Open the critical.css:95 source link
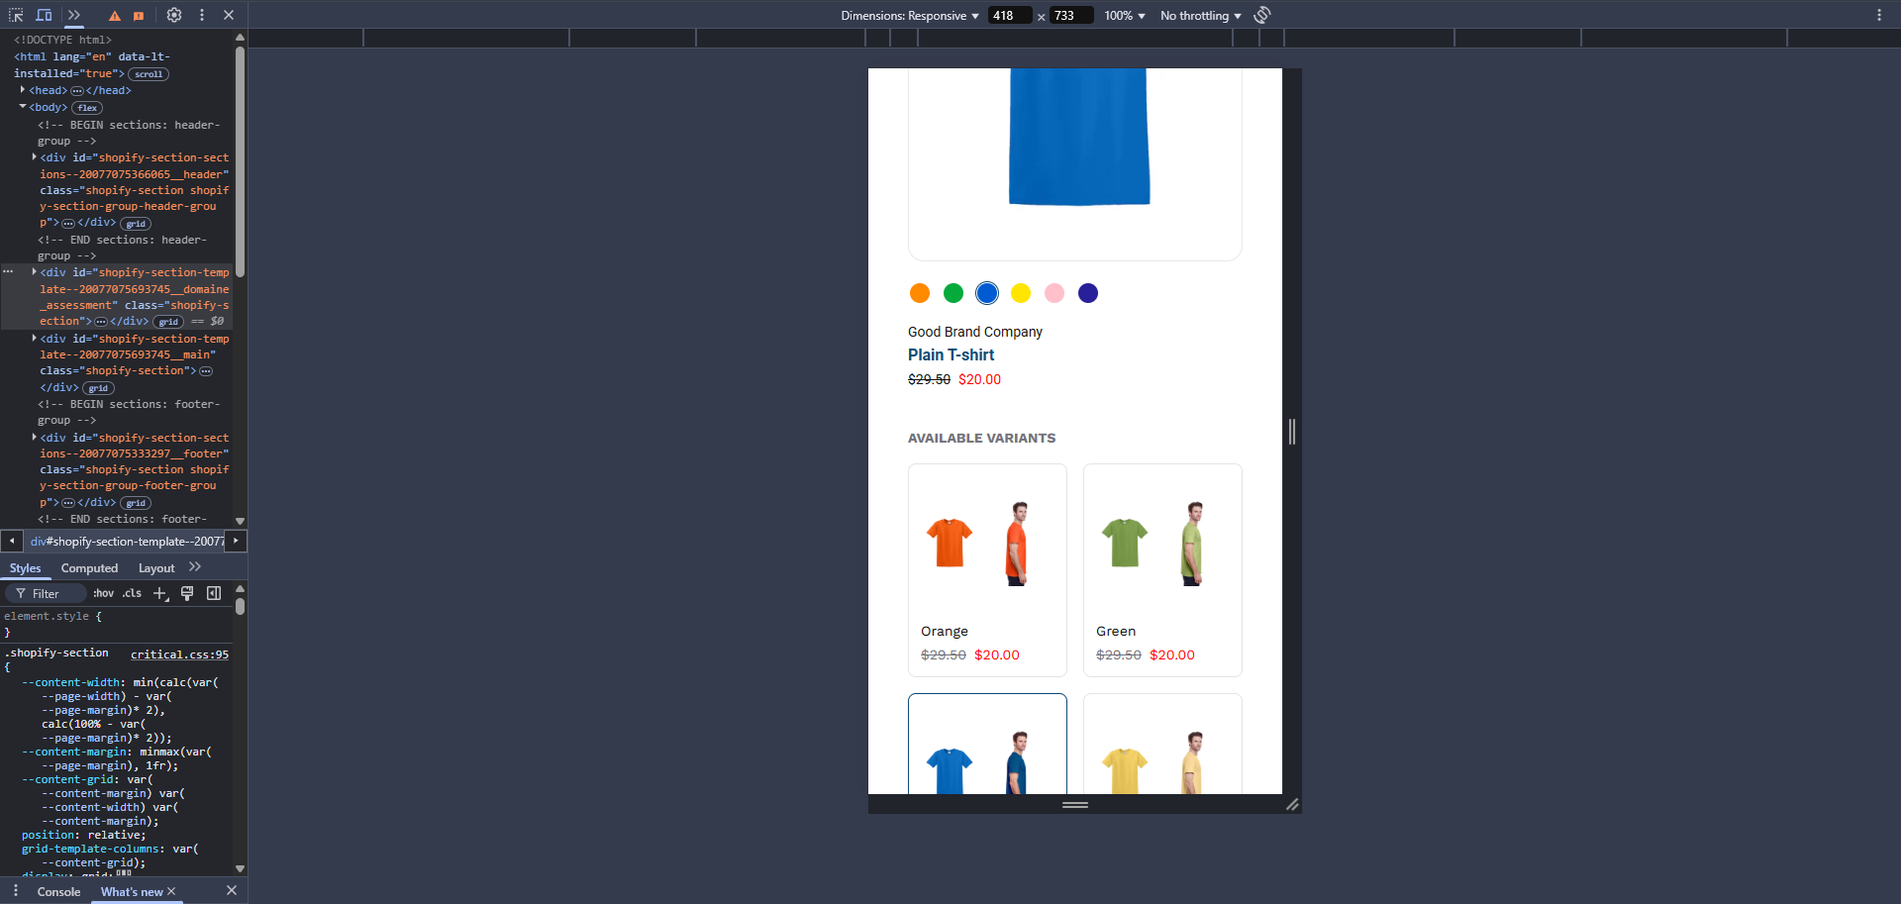 tap(179, 654)
